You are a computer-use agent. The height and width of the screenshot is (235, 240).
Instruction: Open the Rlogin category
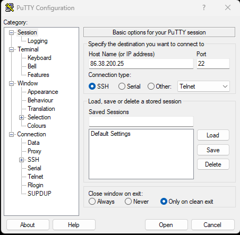coord(36,185)
